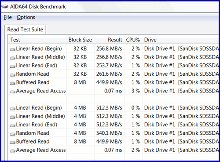The width and height of the screenshot is (220, 162).
Task: Select 32 KB Linear Read (Middle) row label
Action: (40, 57)
